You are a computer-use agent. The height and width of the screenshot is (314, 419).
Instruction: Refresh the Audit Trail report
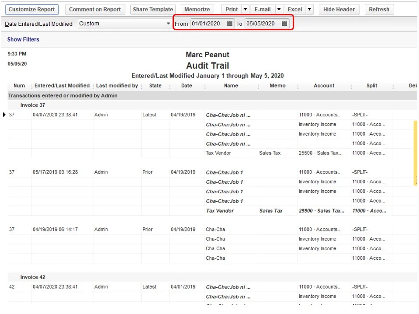pyautogui.click(x=379, y=9)
